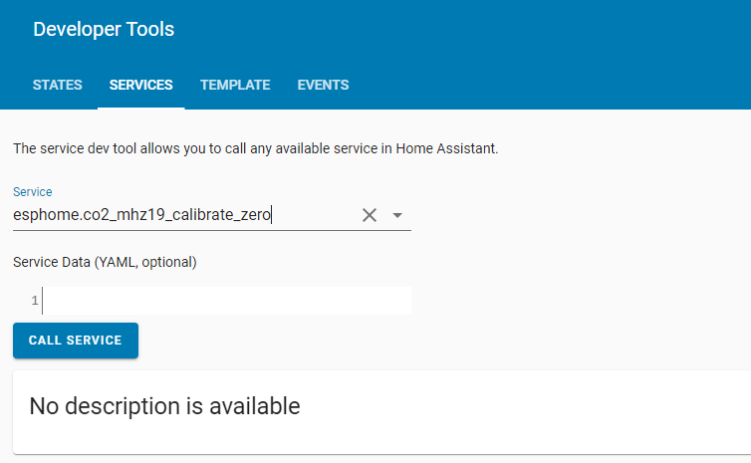Click the esphome.co2_mhz19_calibrate_zero service text

pos(141,215)
